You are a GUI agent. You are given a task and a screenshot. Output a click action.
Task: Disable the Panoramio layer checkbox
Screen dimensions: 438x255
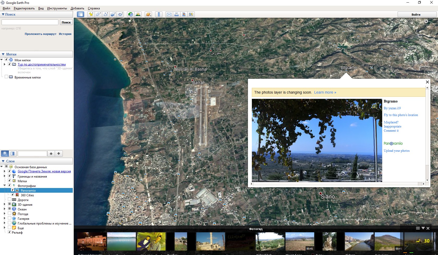(13, 190)
